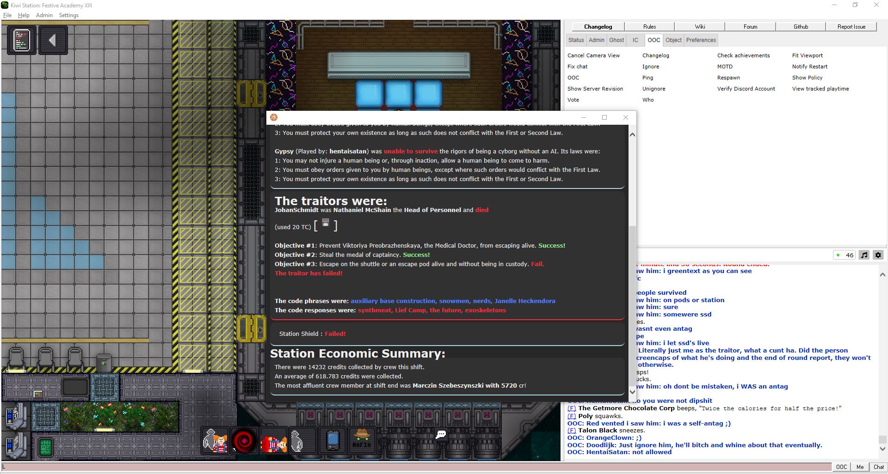Switch to the Preferences tab
The image size is (888, 474).
coord(701,40)
